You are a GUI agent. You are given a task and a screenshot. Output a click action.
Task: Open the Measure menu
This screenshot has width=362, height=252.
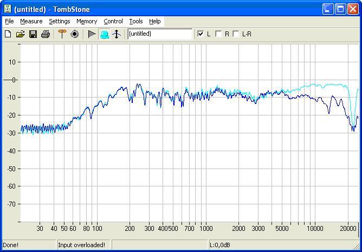31,21
